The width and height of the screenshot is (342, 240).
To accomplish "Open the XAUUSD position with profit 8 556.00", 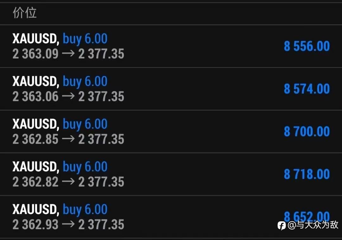I will tap(171, 46).
